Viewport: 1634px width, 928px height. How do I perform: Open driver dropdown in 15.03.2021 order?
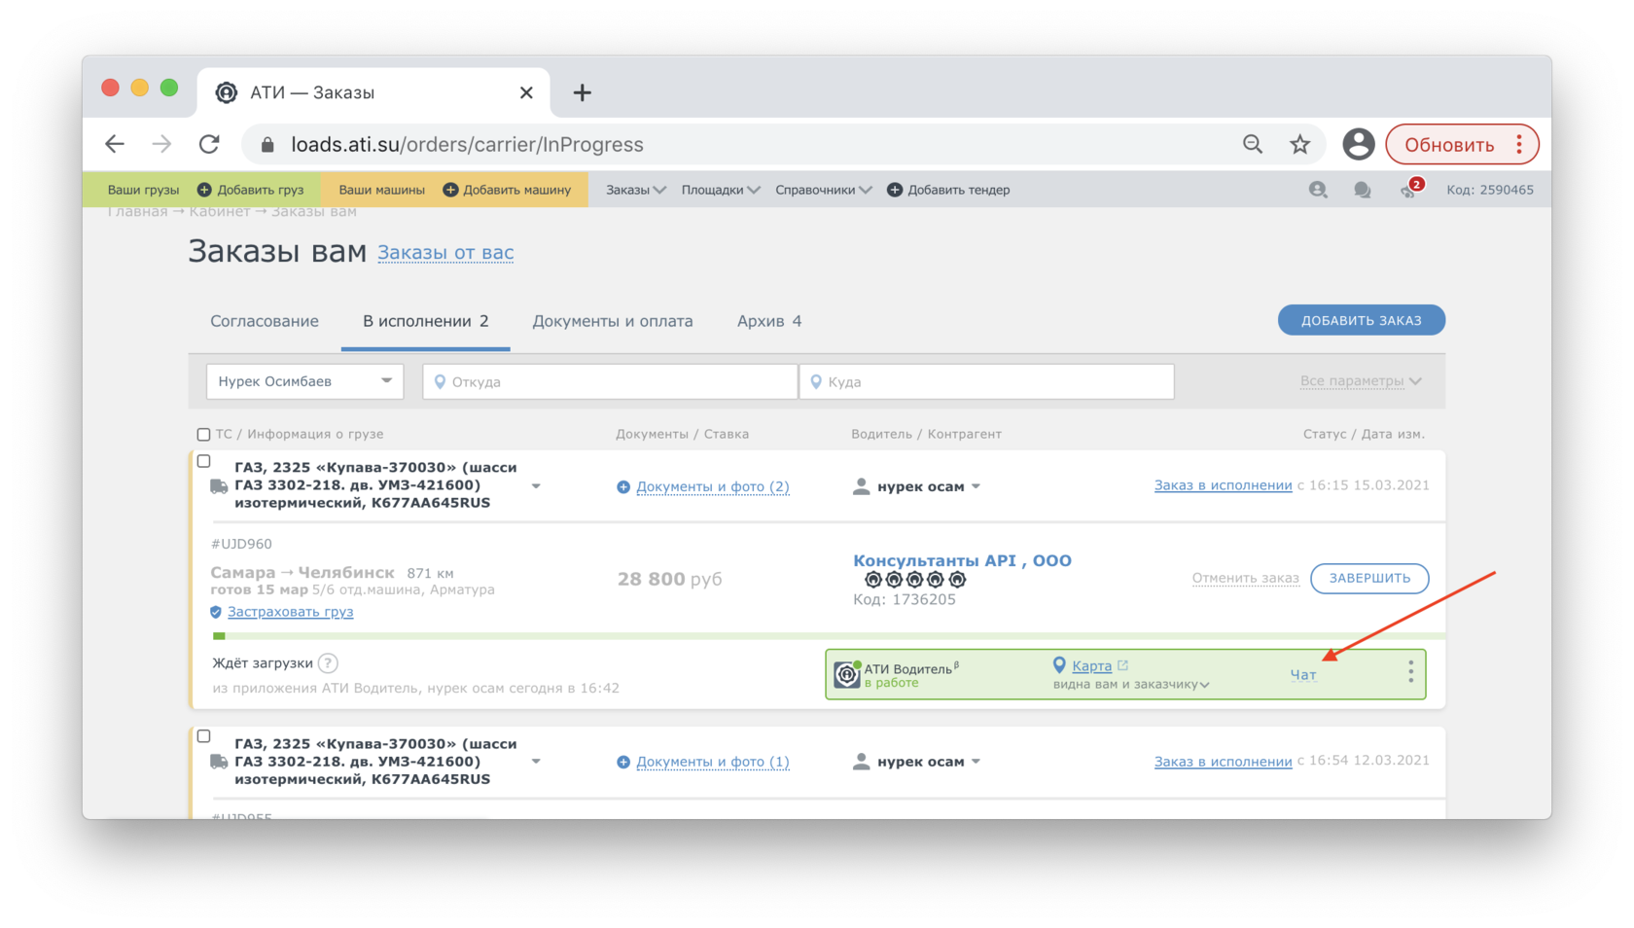click(976, 486)
